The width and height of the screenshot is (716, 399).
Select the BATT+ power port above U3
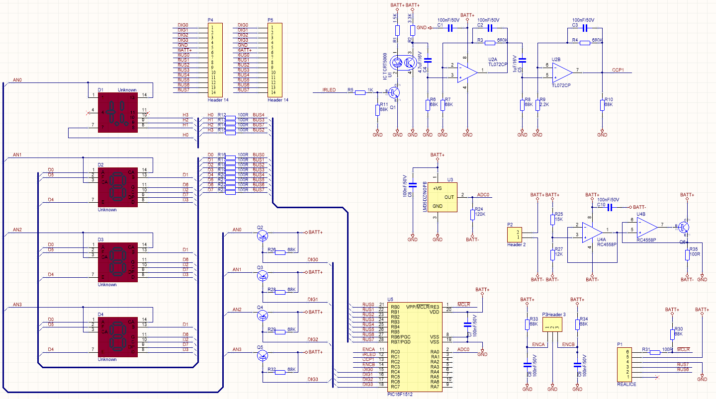pos(437,157)
